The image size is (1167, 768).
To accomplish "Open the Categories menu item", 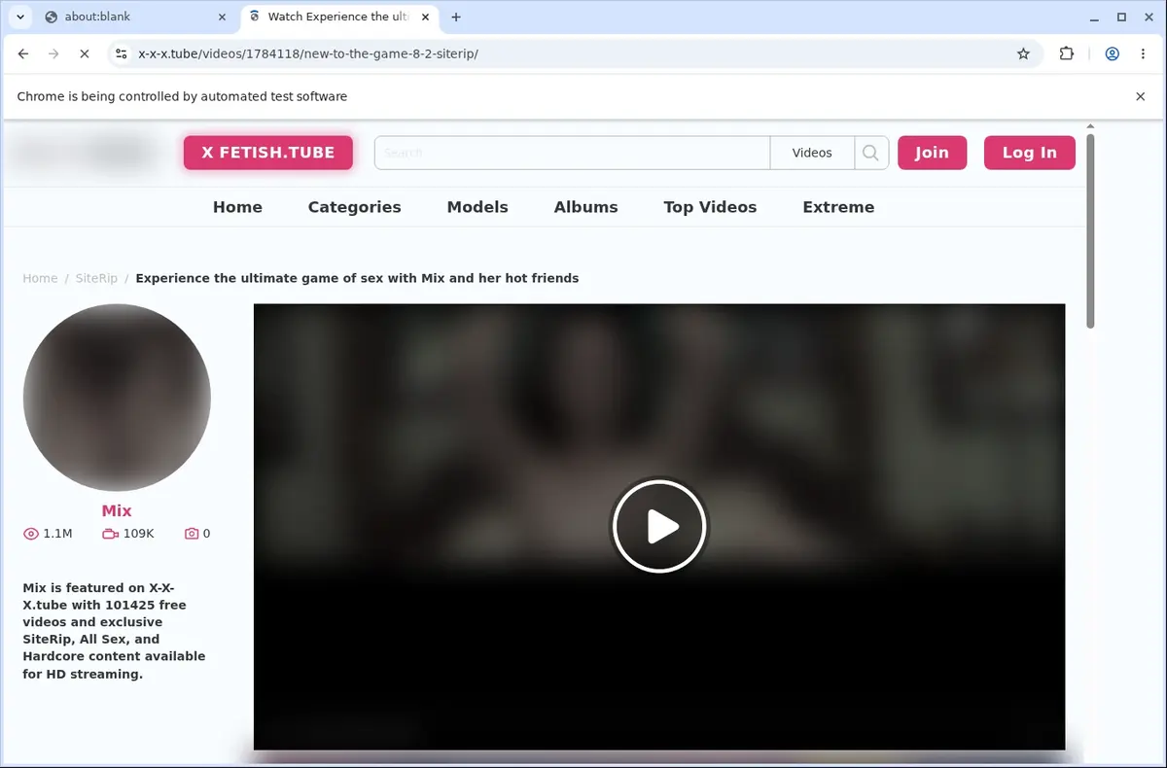I will [x=354, y=207].
